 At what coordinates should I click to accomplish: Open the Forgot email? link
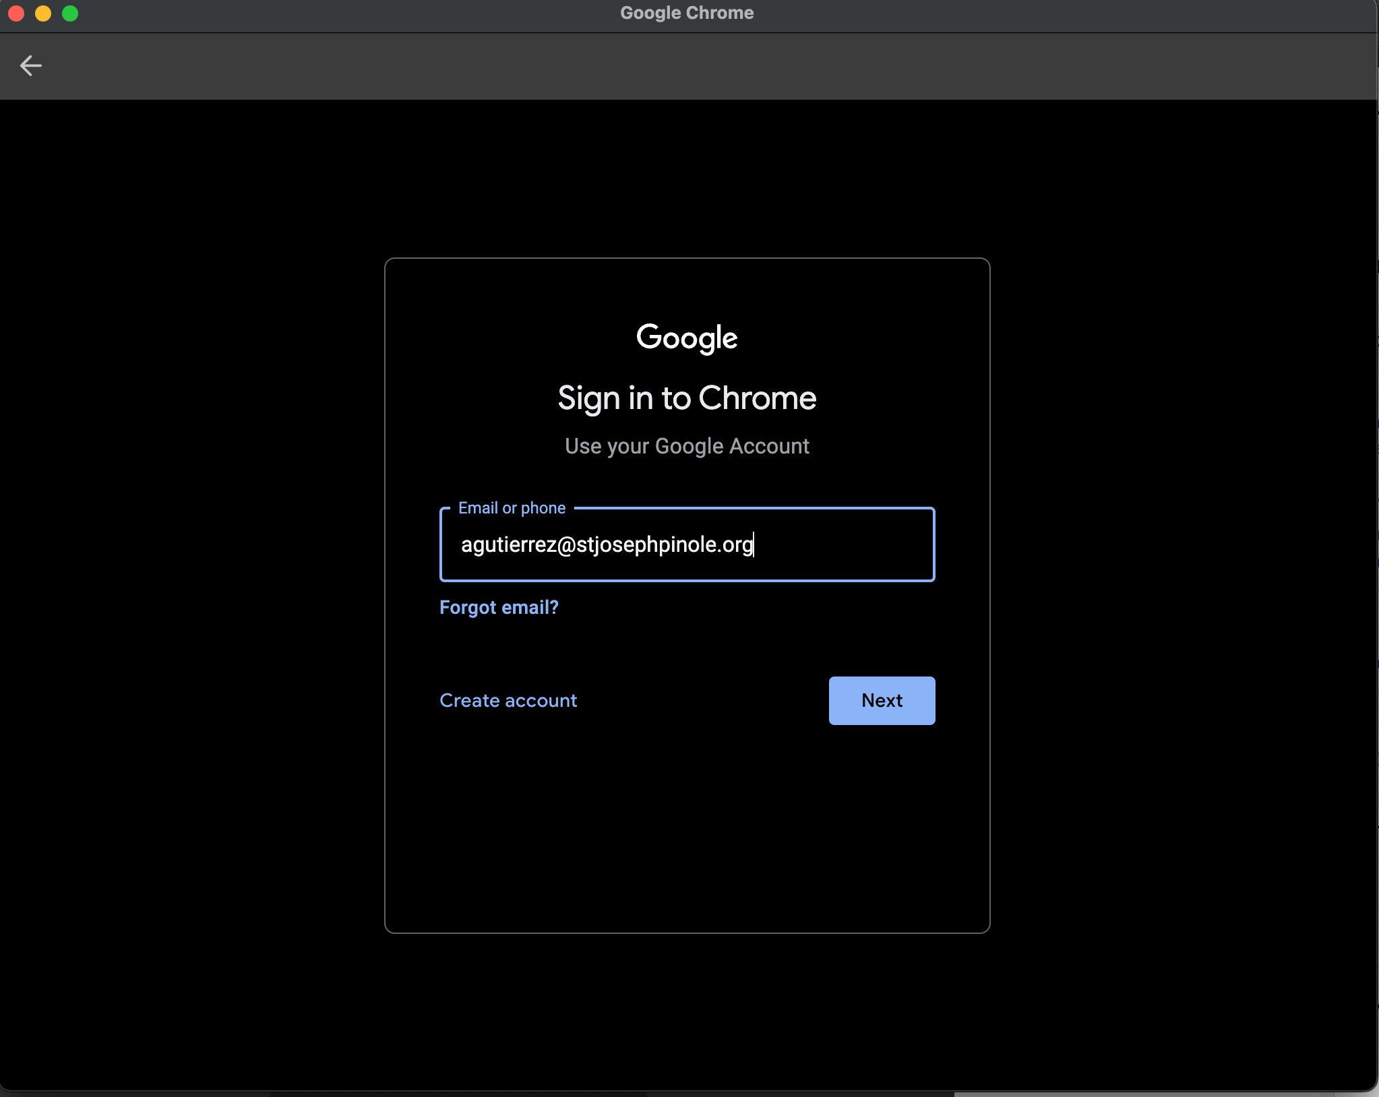point(499,607)
